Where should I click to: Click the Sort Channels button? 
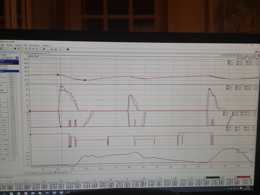[6, 58]
